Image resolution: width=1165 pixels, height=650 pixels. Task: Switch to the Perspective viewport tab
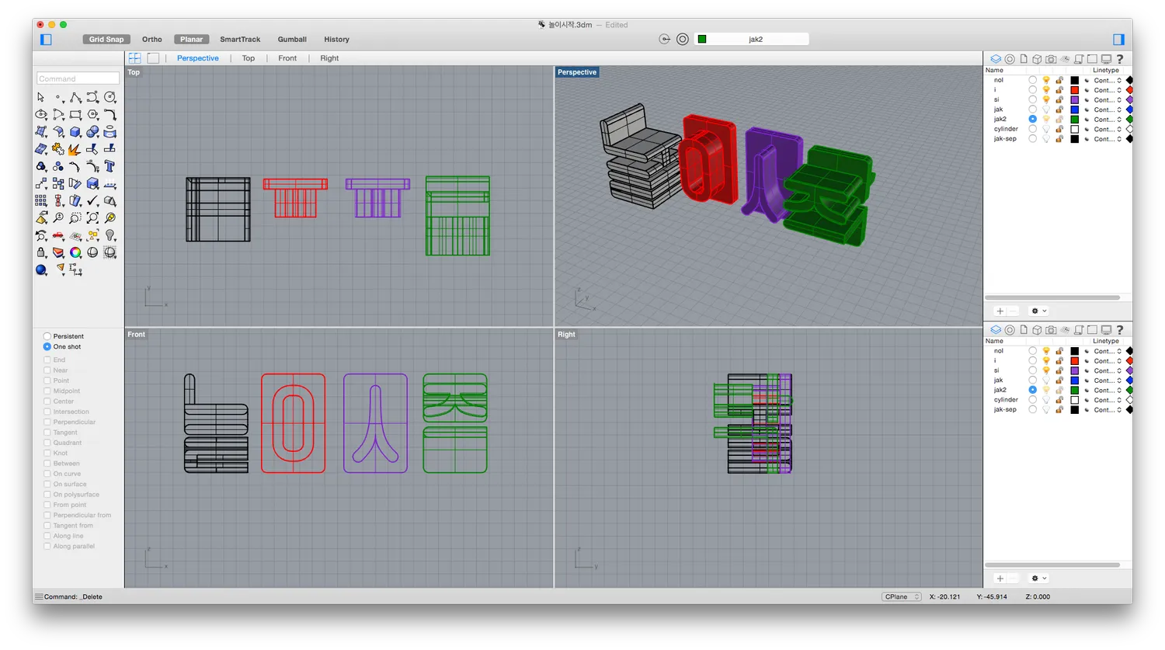pyautogui.click(x=197, y=58)
